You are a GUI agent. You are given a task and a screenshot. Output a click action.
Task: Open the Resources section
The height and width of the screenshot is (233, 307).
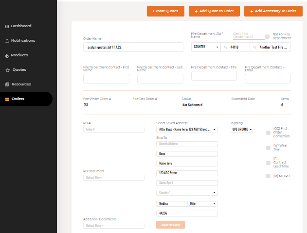pyautogui.click(x=21, y=84)
